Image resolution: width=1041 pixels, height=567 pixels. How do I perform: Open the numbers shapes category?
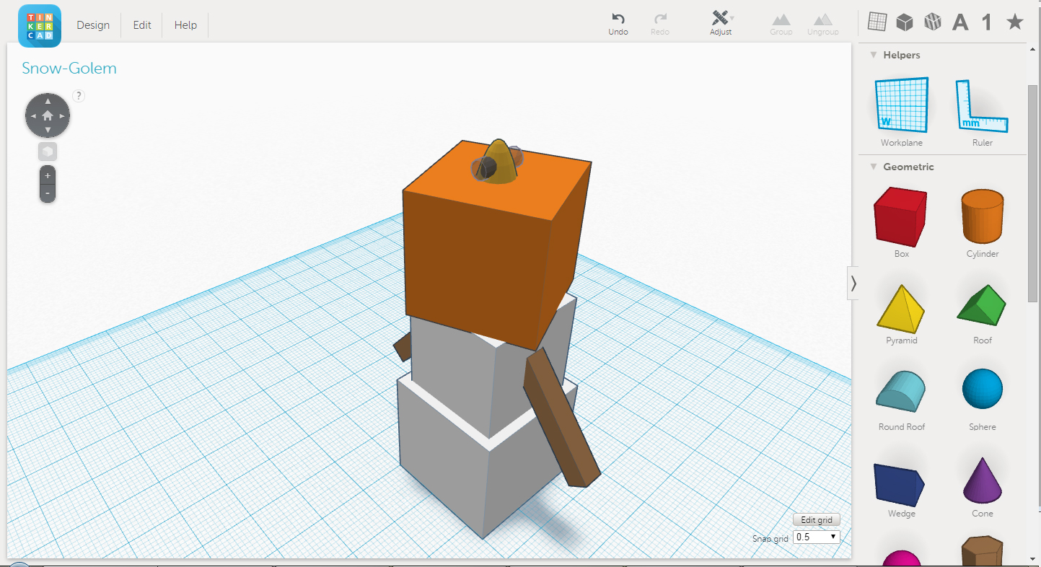coord(986,22)
